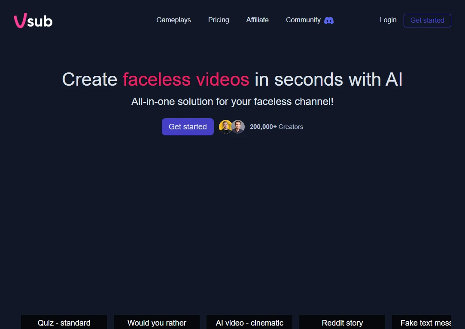Click the outlined Get started button in header
The height and width of the screenshot is (329, 465).
[x=427, y=21]
